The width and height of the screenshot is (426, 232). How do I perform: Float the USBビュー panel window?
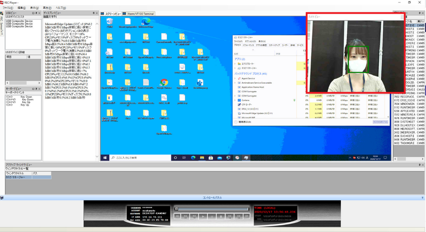click(33, 13)
